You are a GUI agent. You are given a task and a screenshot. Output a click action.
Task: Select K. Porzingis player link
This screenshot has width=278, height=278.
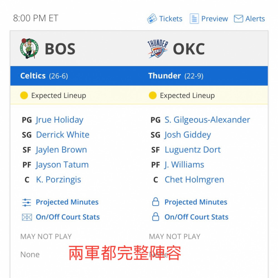(58, 180)
